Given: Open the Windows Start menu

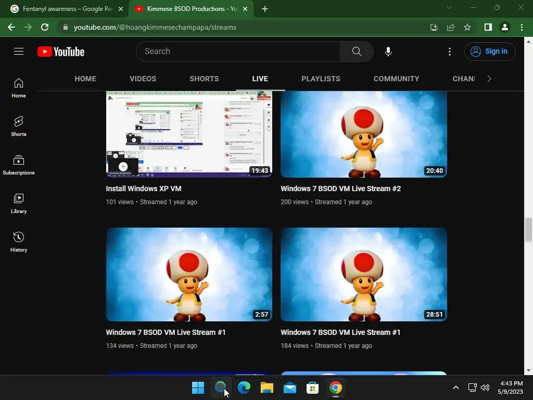Looking at the screenshot, I should point(198,387).
